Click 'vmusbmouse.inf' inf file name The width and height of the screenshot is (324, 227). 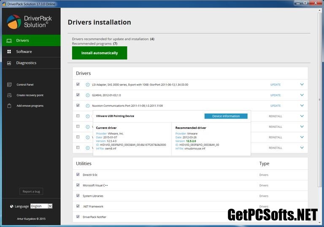pos(195,148)
